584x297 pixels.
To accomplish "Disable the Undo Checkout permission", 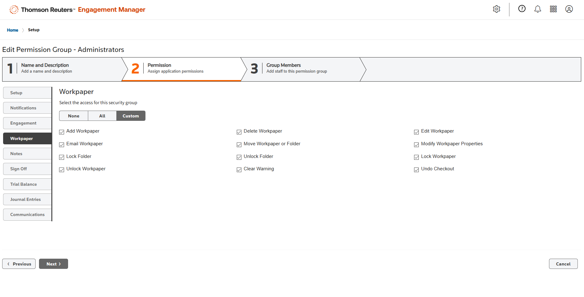I will pos(416,170).
